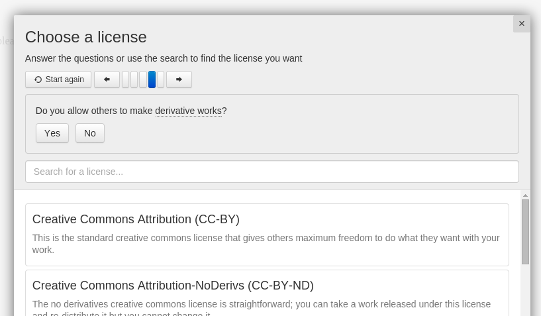The image size is (541, 316).
Task: Click the license list scrollbar thumb
Action: tap(525, 232)
